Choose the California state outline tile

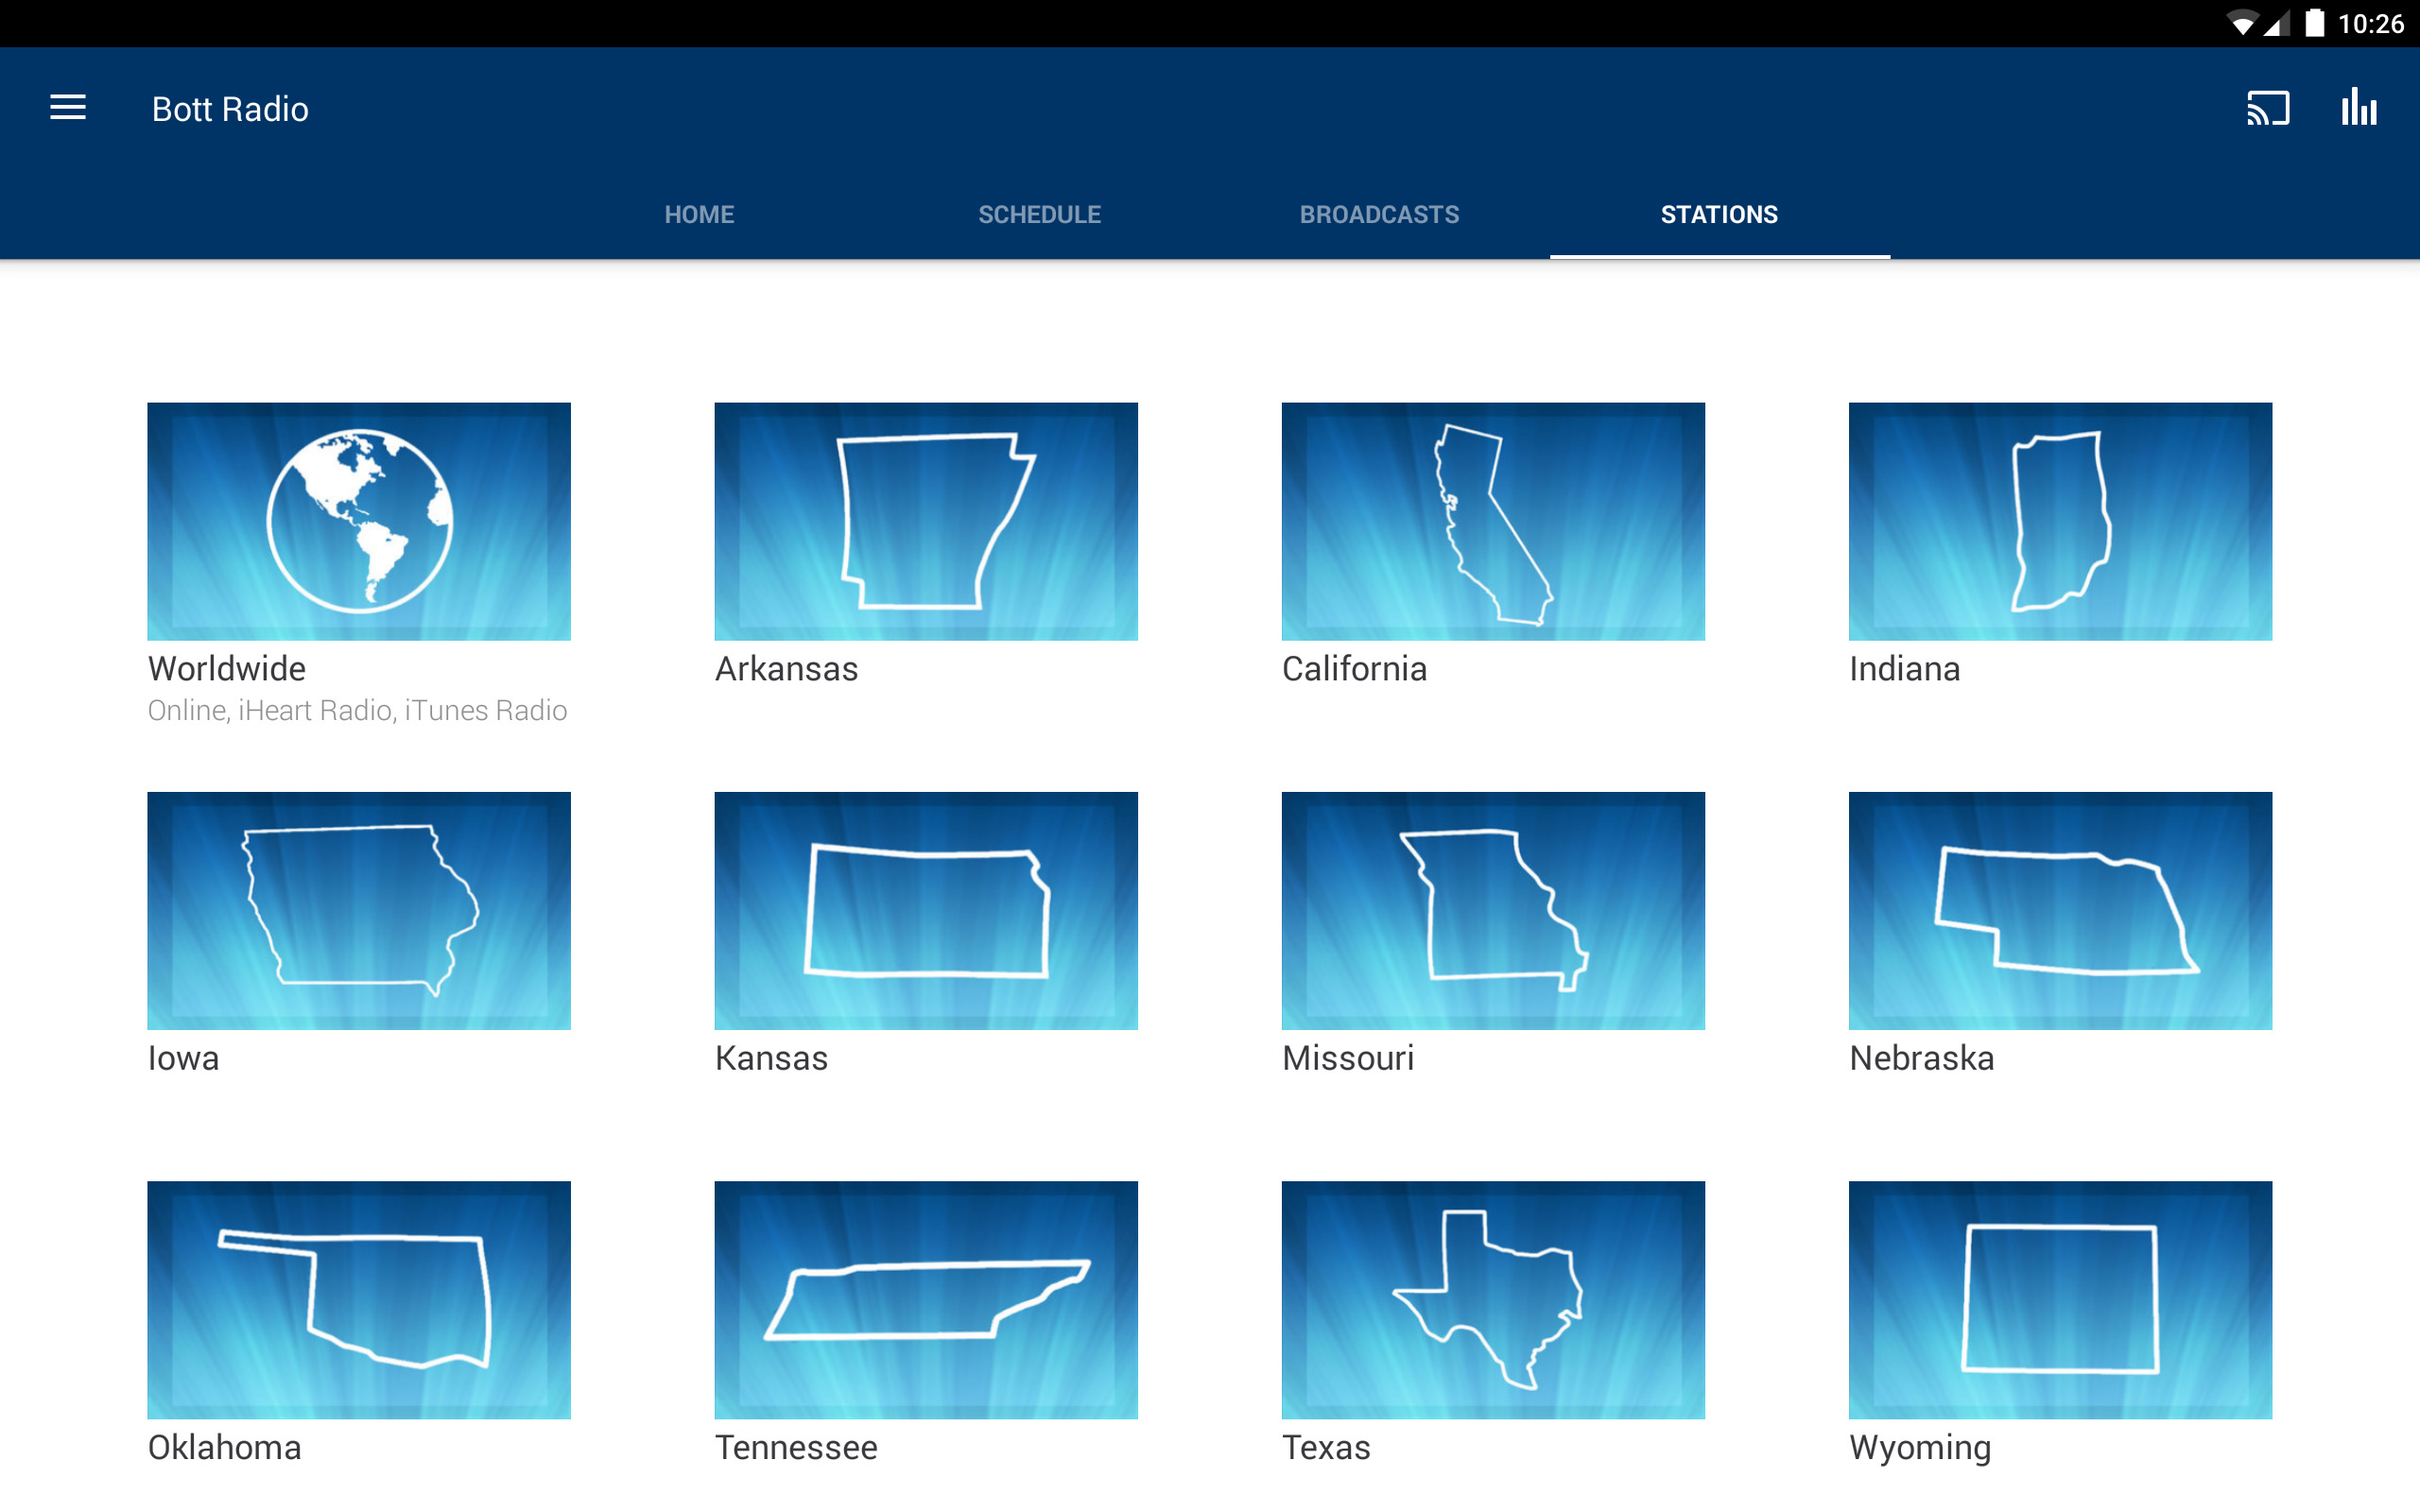click(1493, 521)
